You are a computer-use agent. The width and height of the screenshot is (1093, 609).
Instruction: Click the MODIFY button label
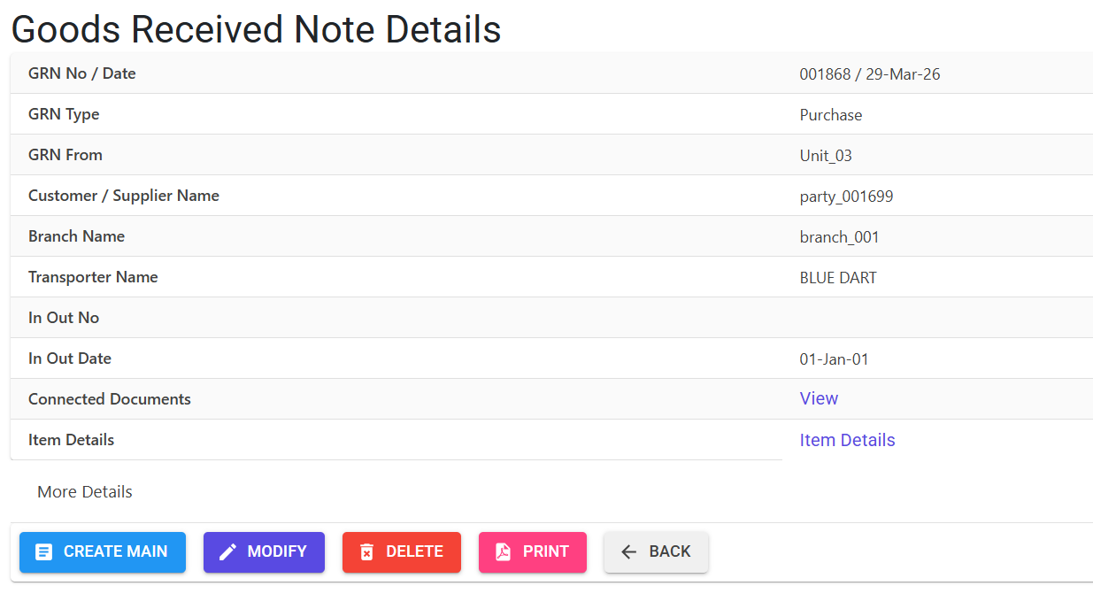click(x=277, y=551)
